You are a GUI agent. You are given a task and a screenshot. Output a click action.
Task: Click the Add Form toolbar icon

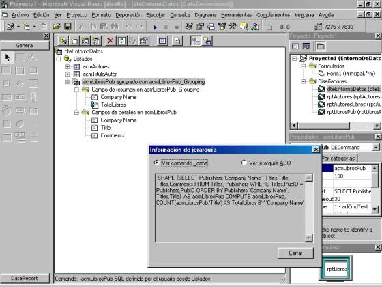[x=27, y=27]
